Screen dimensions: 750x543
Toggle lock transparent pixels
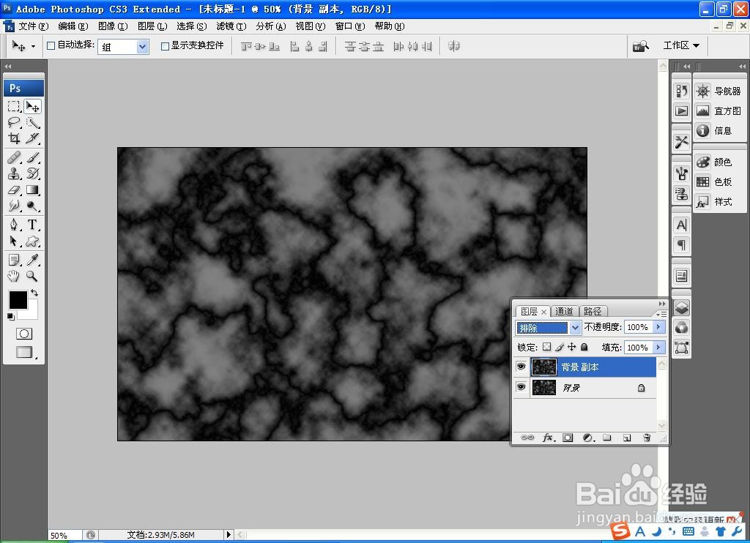(546, 347)
